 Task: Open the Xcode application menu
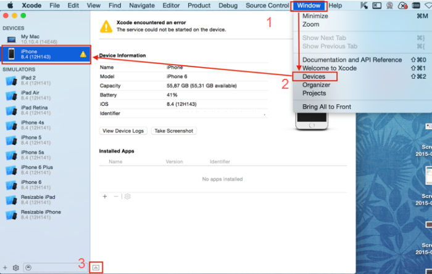click(31, 6)
